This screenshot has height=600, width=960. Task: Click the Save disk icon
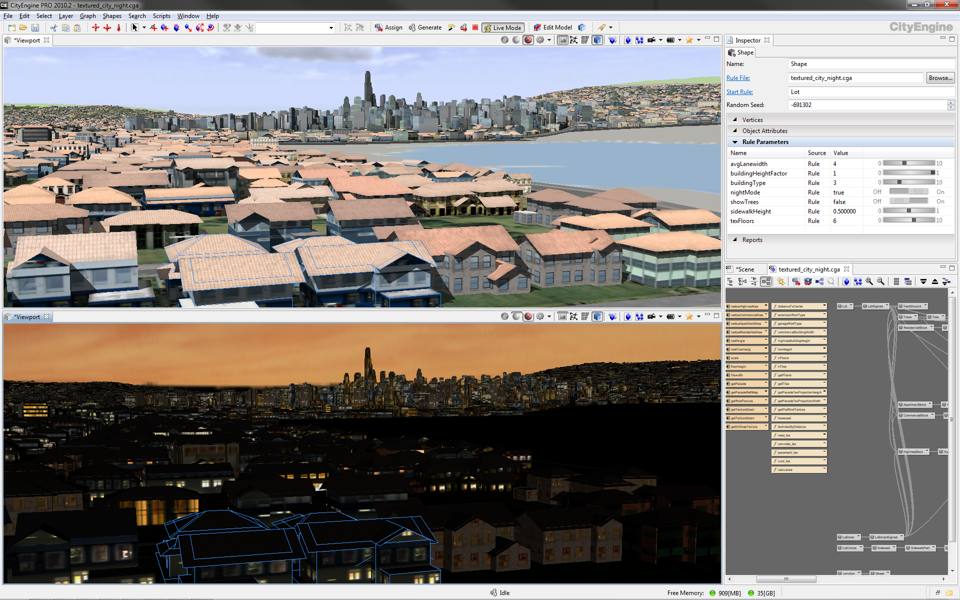pyautogui.click(x=35, y=27)
